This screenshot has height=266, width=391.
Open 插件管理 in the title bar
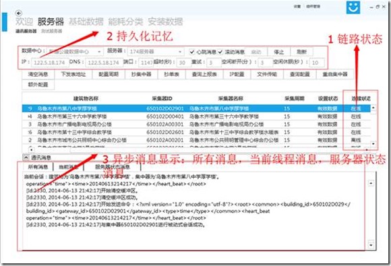313,7
